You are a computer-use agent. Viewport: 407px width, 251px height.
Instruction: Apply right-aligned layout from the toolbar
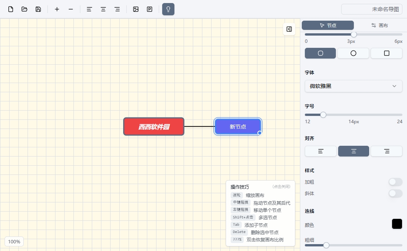point(117,9)
